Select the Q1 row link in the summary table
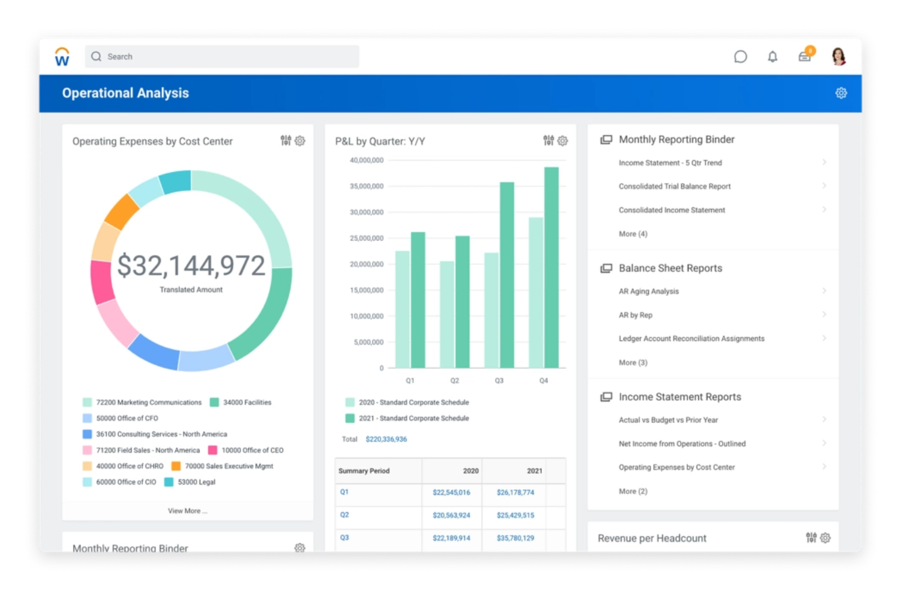 (345, 493)
